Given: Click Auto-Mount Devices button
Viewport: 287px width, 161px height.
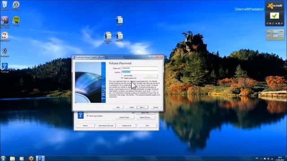Looking at the screenshot, I should tap(106, 126).
